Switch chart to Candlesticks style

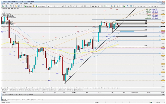point(106,6)
